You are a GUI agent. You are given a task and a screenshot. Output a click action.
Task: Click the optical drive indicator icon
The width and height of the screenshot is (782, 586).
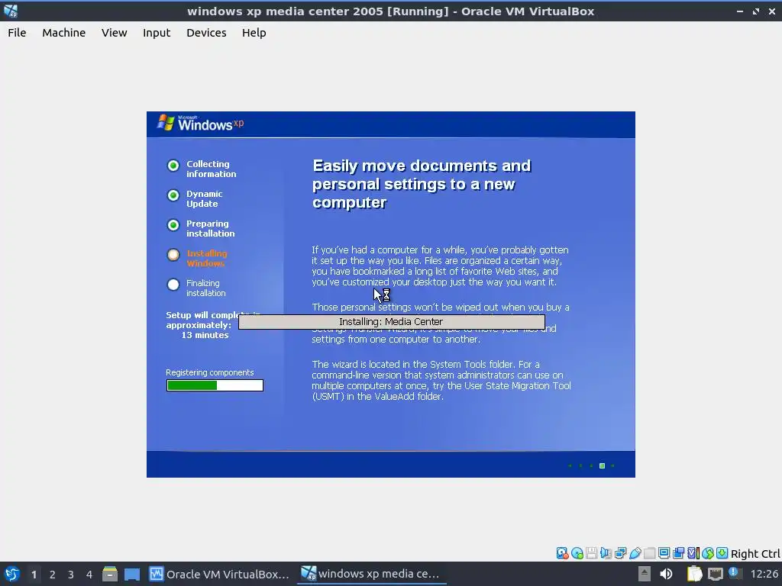[x=577, y=553]
